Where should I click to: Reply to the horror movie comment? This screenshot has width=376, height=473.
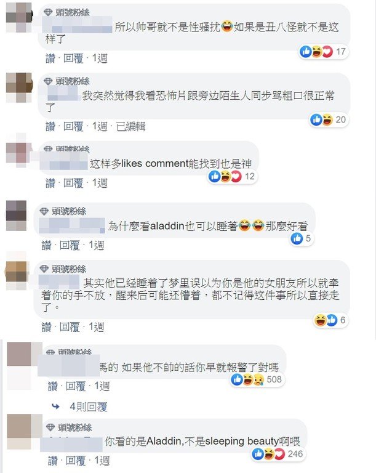73,126
